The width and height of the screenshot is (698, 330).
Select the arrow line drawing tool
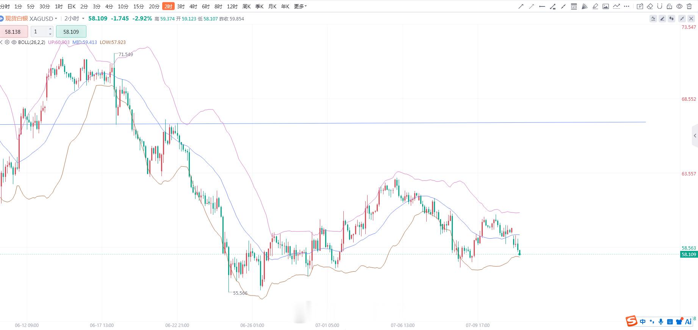521,6
